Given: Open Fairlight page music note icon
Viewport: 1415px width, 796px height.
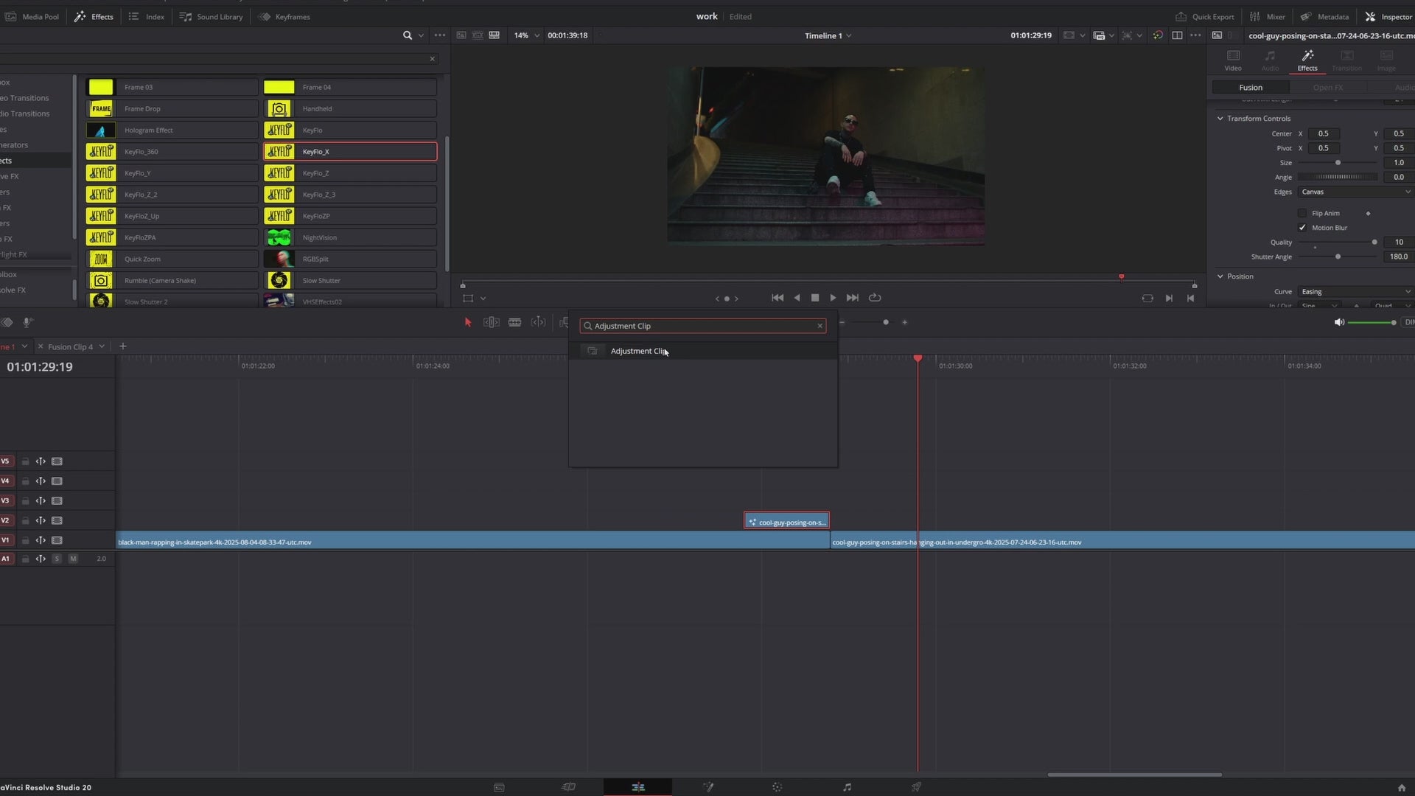Looking at the screenshot, I should [x=847, y=787].
